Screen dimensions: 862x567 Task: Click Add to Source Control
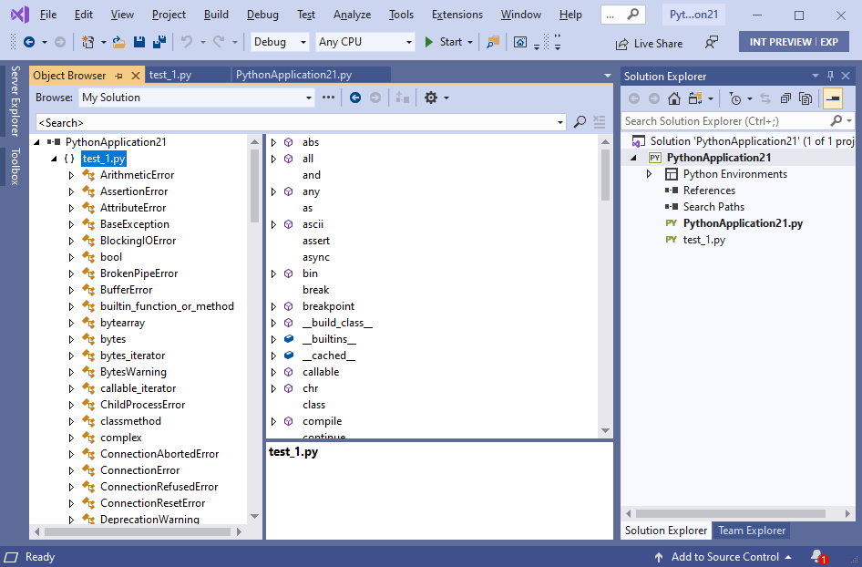[x=723, y=557]
